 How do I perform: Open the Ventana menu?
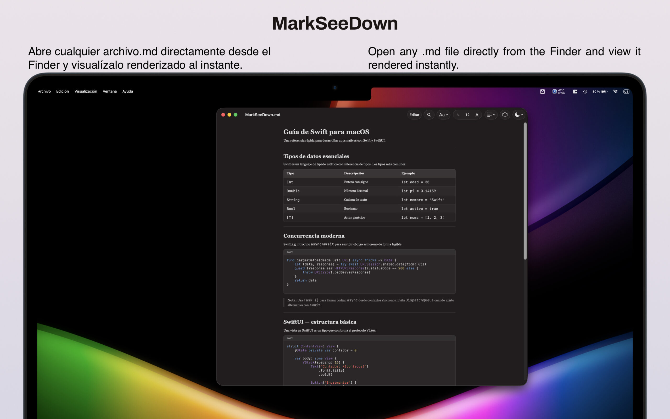click(x=110, y=91)
